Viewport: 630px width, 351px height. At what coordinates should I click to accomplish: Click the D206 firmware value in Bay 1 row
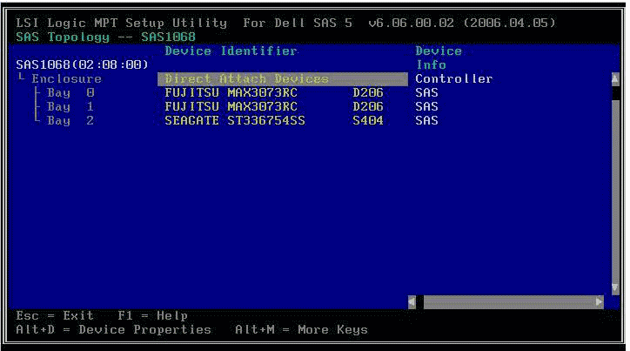coord(368,107)
